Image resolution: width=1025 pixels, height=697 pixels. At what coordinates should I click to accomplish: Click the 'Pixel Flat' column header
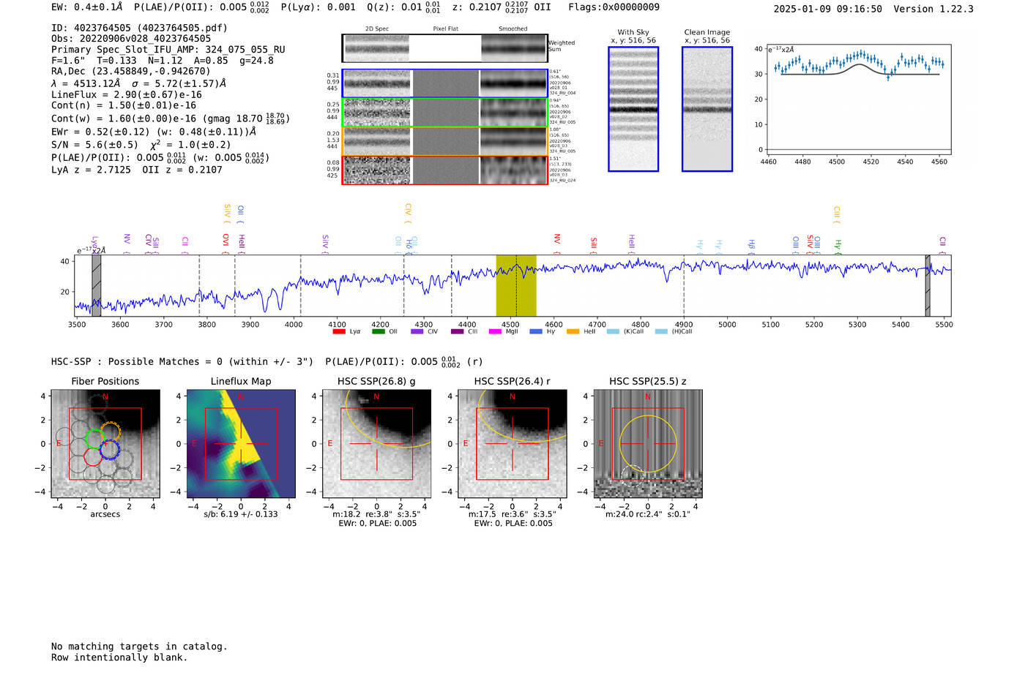click(x=445, y=29)
